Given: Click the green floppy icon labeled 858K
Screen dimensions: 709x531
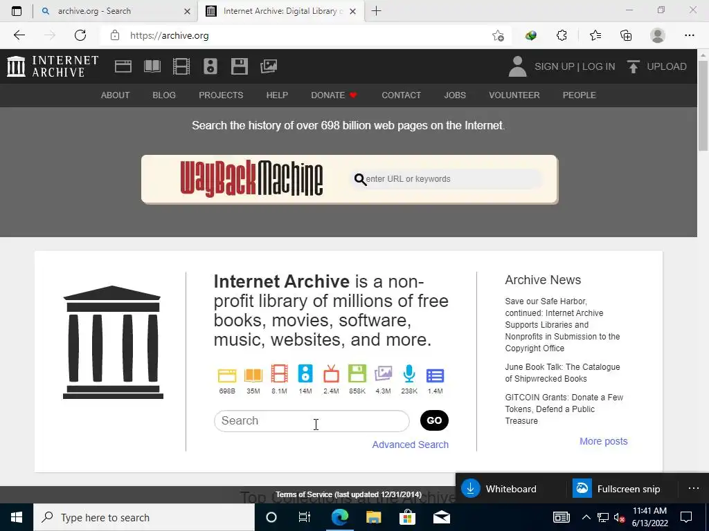Looking at the screenshot, I should [x=357, y=374].
